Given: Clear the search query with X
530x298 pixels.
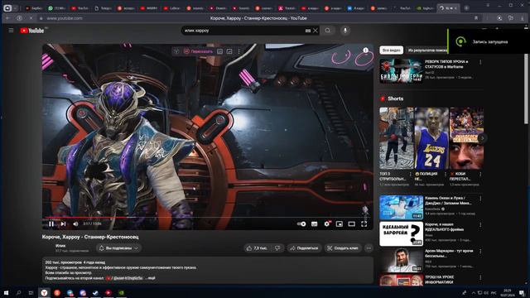Looking at the screenshot, I should pyautogui.click(x=316, y=31).
